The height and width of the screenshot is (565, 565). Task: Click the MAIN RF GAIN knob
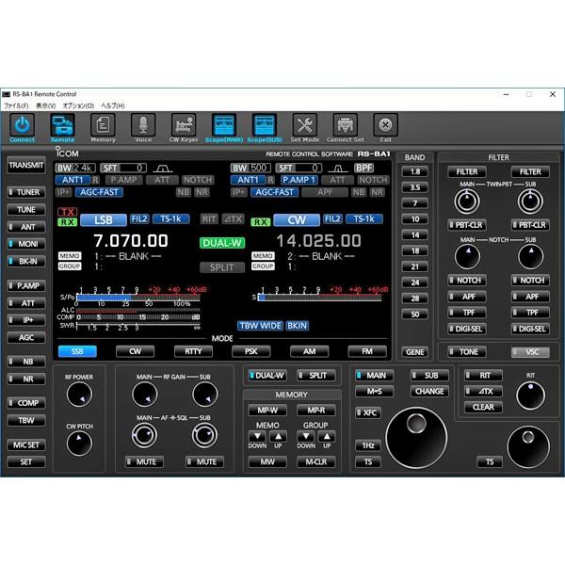coord(145,395)
